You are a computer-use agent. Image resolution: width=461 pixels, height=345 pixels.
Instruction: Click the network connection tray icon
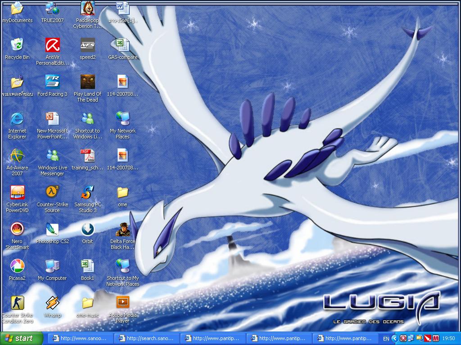411,339
